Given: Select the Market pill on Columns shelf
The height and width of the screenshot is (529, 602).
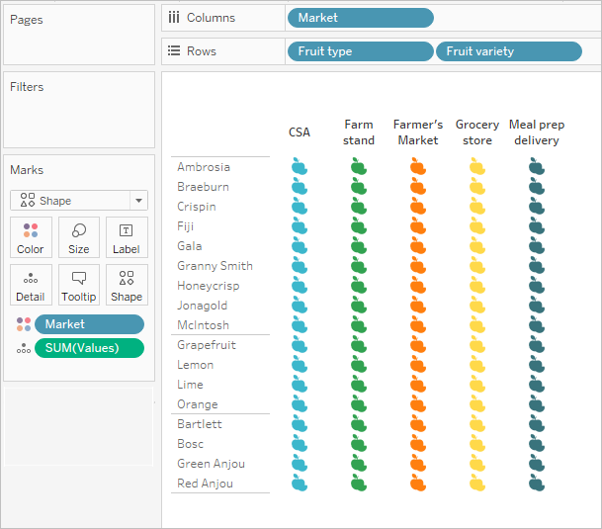Looking at the screenshot, I should (x=361, y=18).
